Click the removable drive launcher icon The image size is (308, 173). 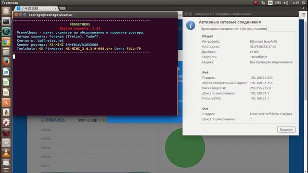pyautogui.click(x=6, y=163)
